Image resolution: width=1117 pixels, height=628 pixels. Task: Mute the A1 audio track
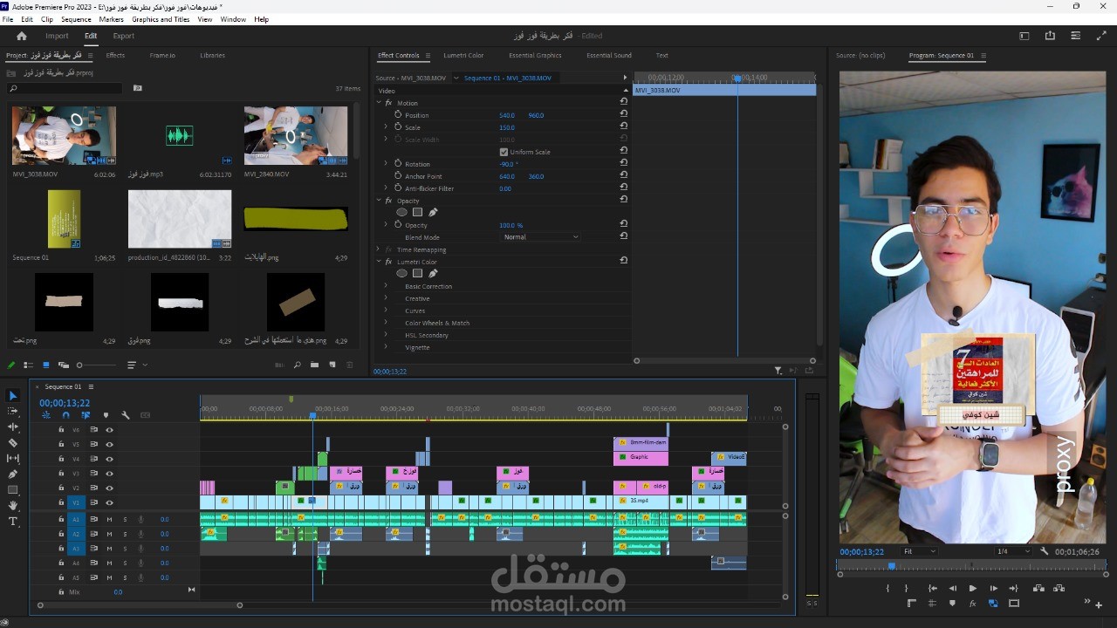pyautogui.click(x=109, y=519)
